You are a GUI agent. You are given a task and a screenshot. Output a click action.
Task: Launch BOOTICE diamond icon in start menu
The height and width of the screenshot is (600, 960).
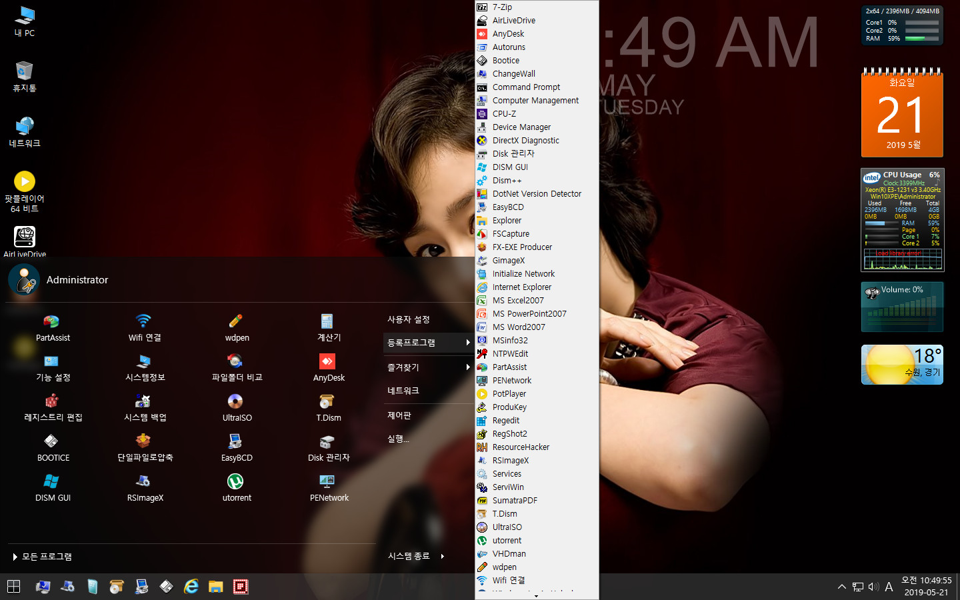pyautogui.click(x=52, y=448)
